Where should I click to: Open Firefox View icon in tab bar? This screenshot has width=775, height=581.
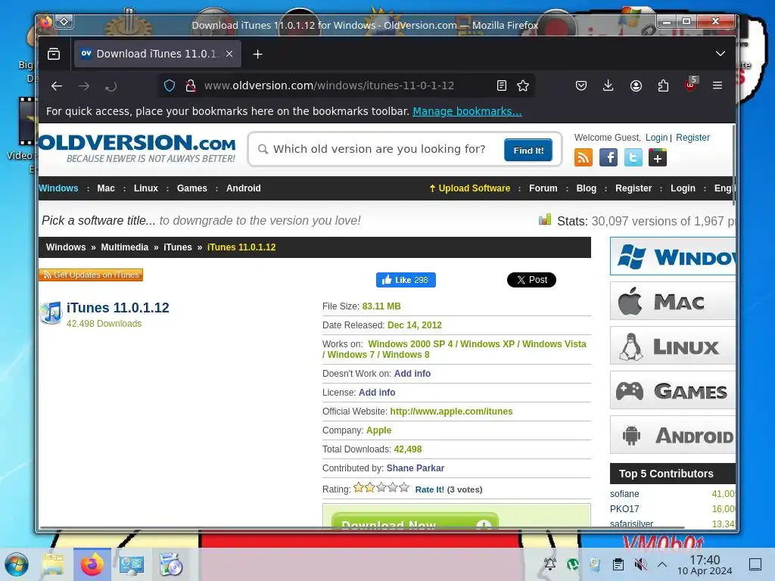point(54,54)
